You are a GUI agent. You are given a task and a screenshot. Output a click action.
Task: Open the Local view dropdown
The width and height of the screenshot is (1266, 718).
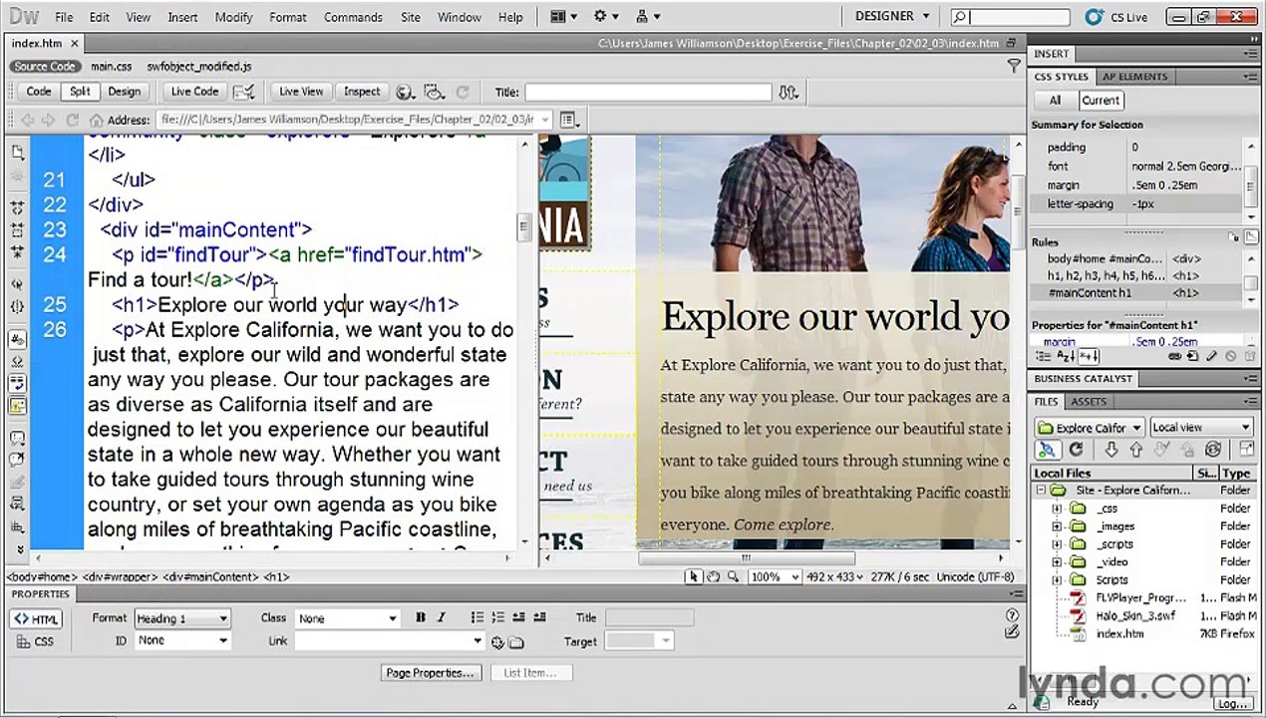tap(1200, 427)
